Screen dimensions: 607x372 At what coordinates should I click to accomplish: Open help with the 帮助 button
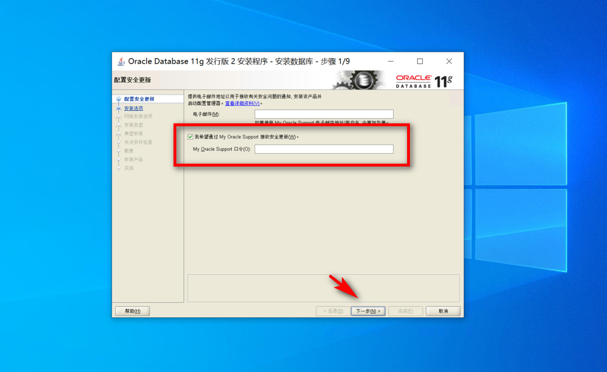tap(132, 311)
